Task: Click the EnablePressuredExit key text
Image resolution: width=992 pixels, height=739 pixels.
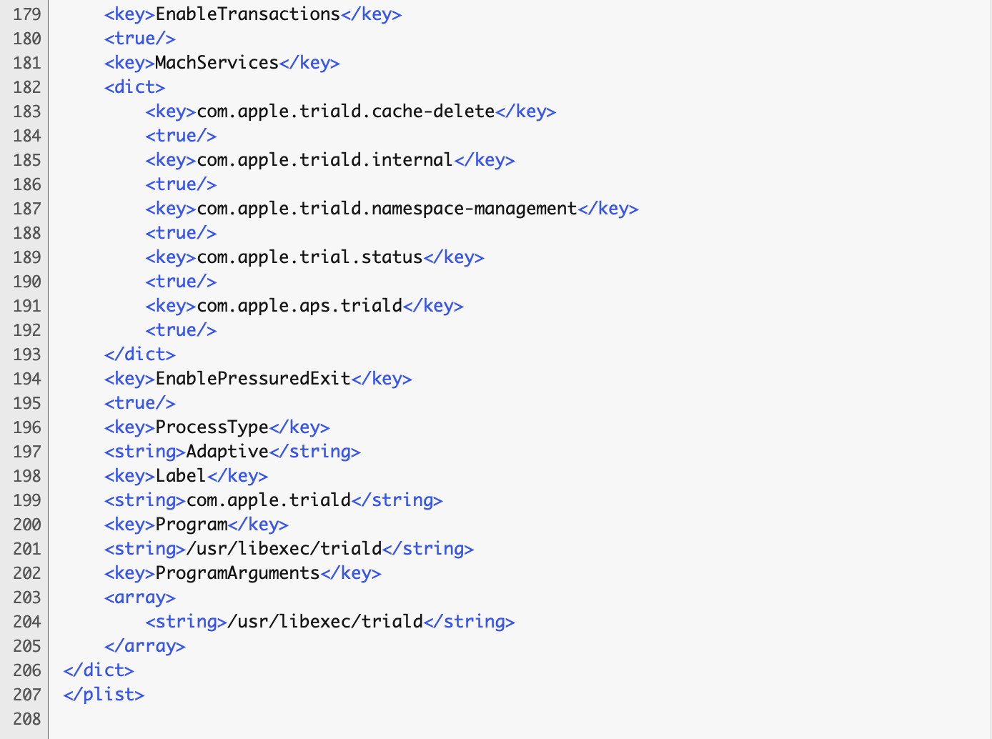Action: [253, 379]
